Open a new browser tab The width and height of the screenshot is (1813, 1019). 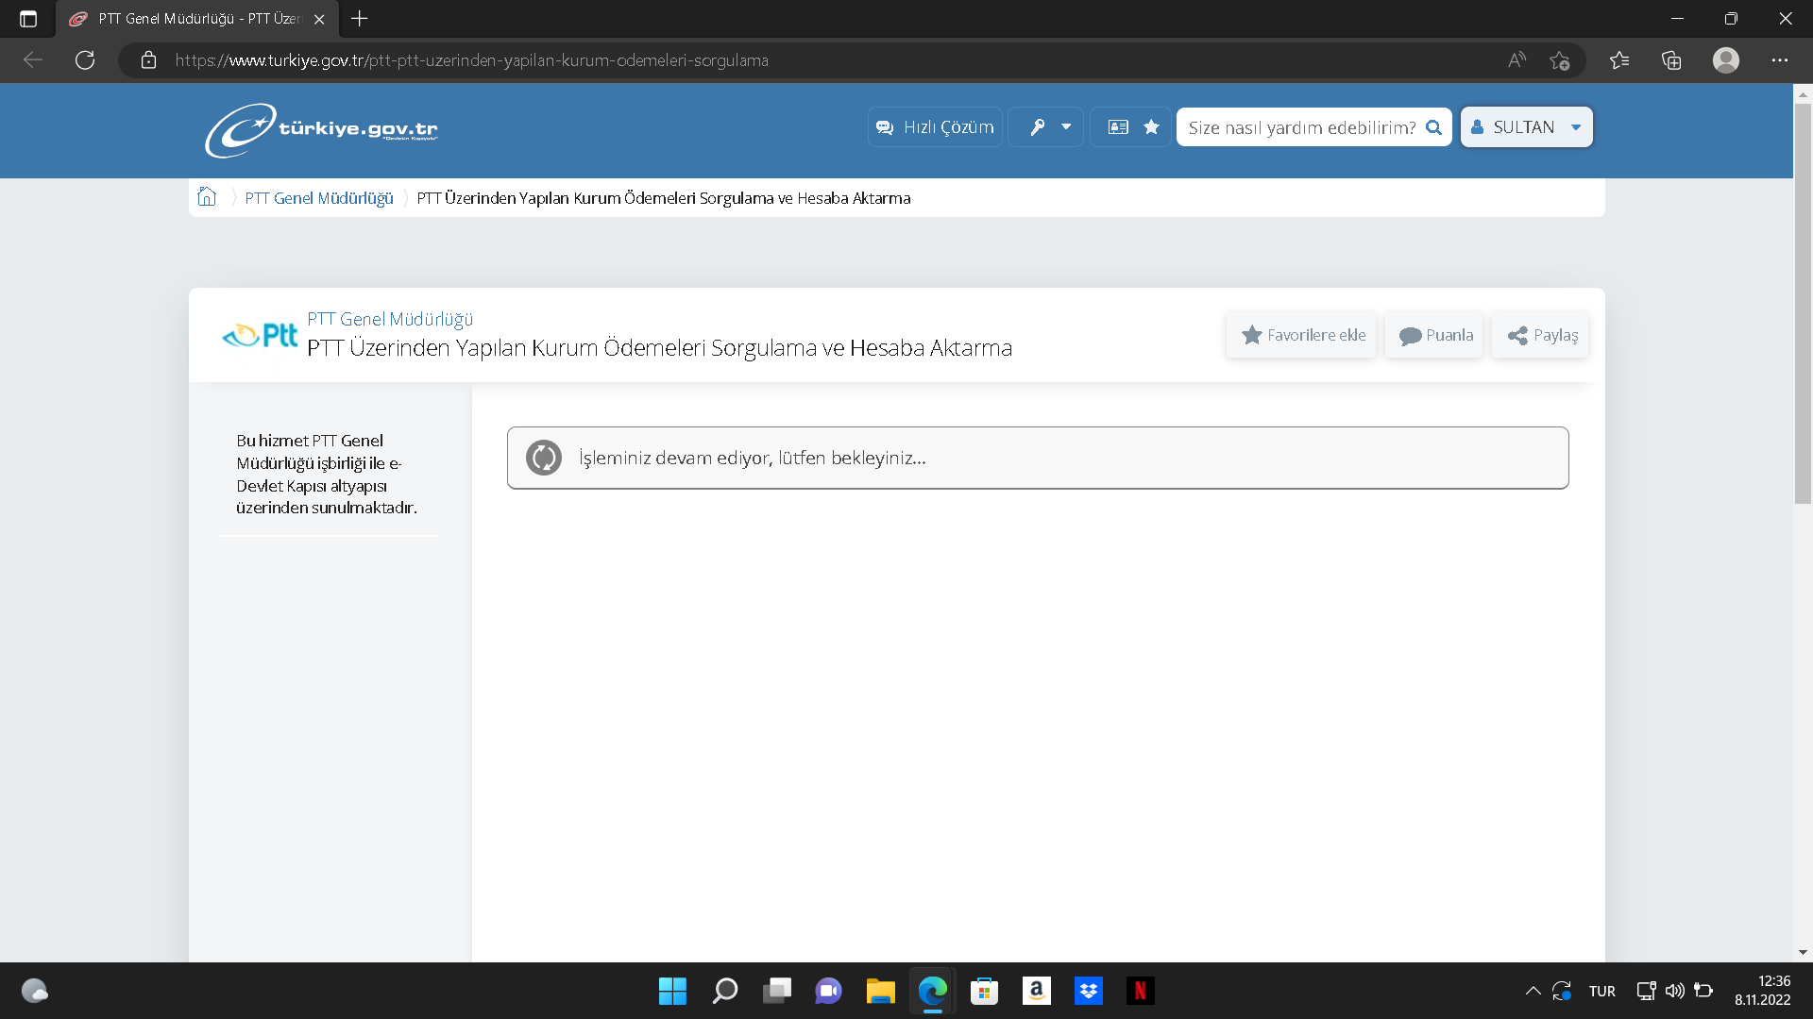(x=360, y=19)
